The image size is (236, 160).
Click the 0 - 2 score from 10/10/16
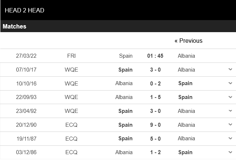155,83
